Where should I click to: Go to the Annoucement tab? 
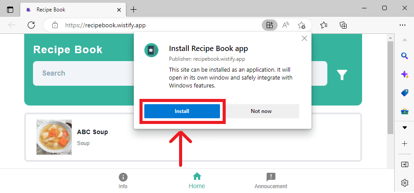click(x=271, y=181)
